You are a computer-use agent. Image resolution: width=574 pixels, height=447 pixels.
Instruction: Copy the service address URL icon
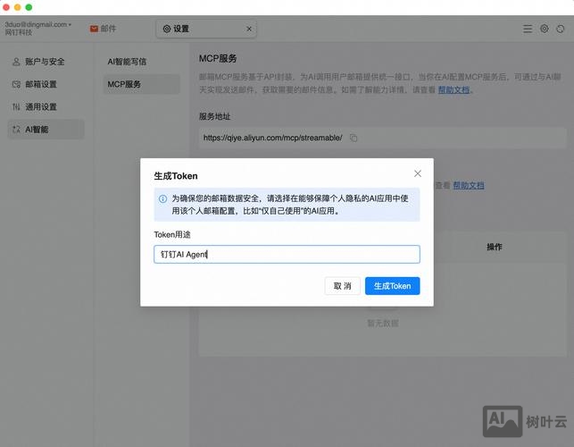click(354, 138)
